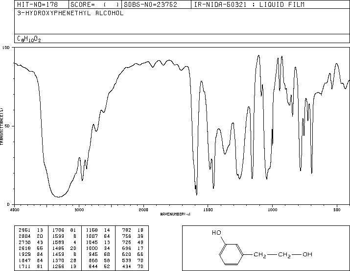Click the terminal OH group in structure
This screenshot has width=350, height=271.
pos(307,254)
